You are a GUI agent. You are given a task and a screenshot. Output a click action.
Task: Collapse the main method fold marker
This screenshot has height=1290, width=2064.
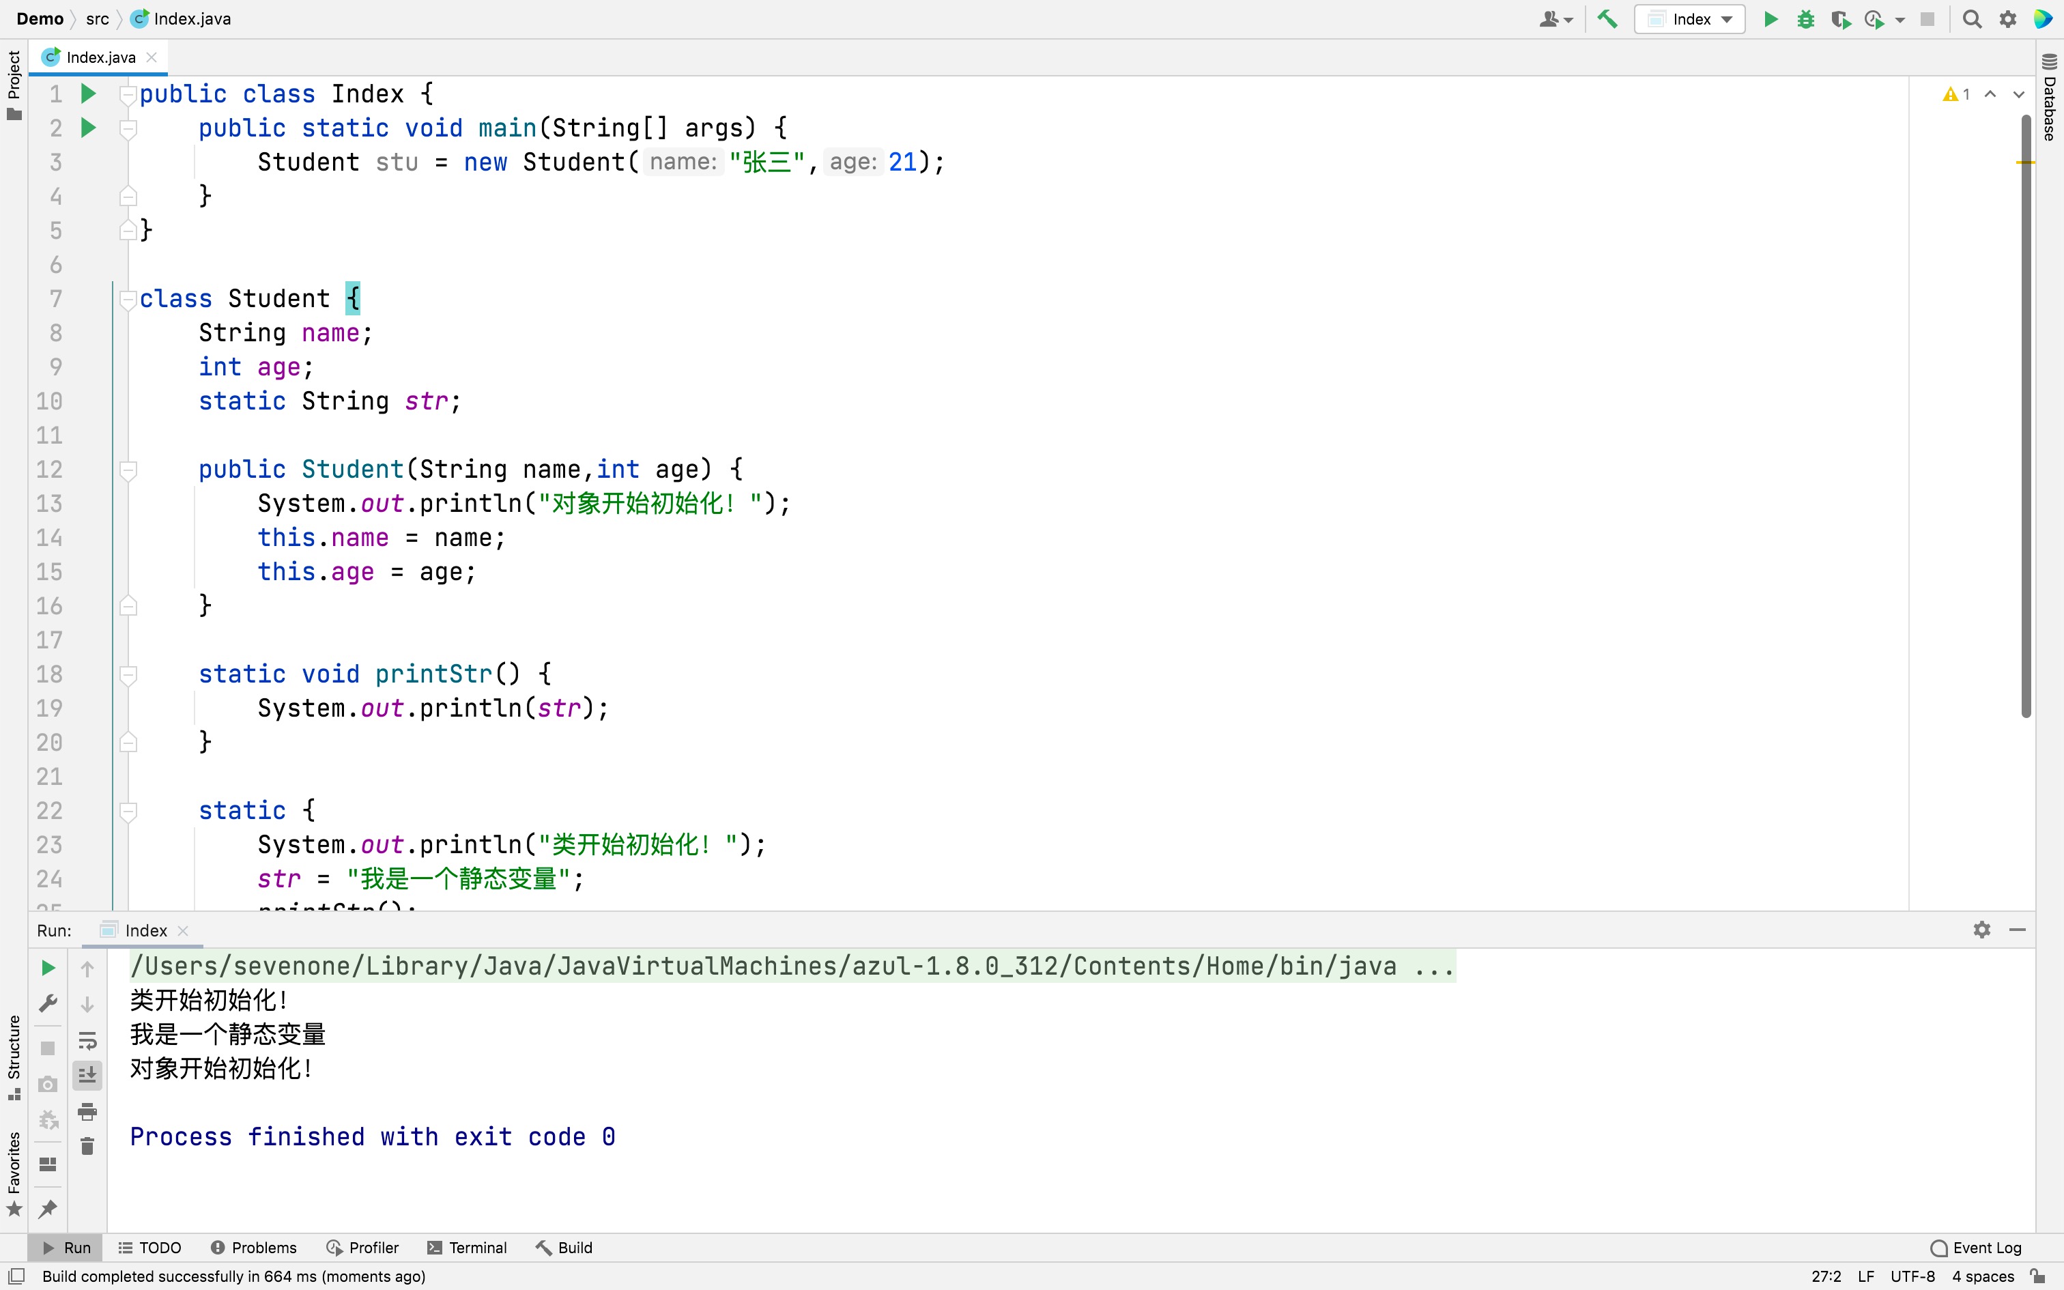tap(128, 128)
